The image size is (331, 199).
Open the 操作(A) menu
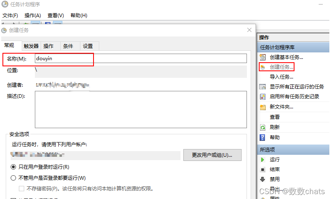[33, 16]
